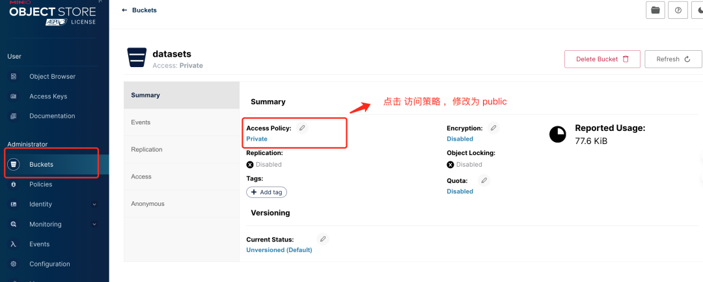Viewport: 703px width, 282px height.
Task: Click the Delete Bucket button
Action: coord(602,59)
